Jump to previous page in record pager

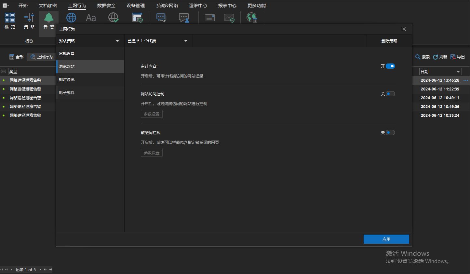(x=7, y=269)
